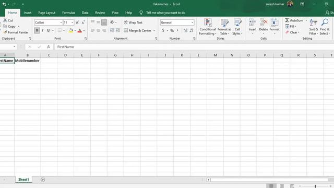Switch to Page Break Preview in status bar
334x188 pixels.
coord(292,186)
